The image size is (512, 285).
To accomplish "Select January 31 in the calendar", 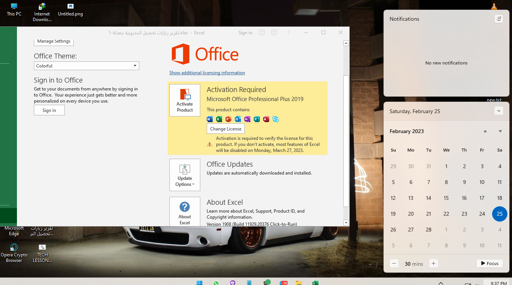I will 428,166.
